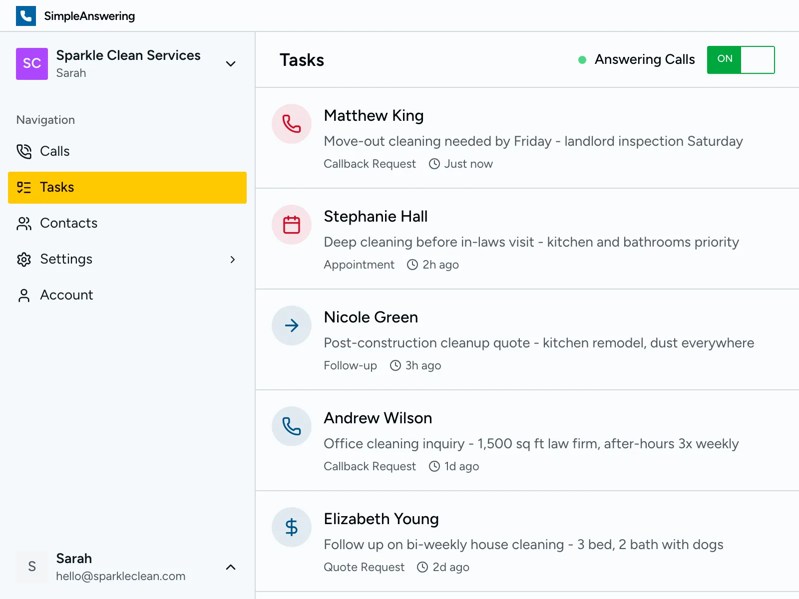This screenshot has height=599, width=799.
Task: Click the Tasks checklist icon
Action: pos(24,187)
